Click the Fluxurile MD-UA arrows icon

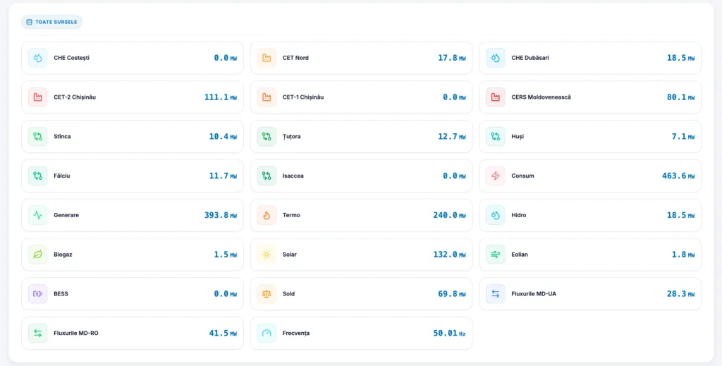(496, 293)
